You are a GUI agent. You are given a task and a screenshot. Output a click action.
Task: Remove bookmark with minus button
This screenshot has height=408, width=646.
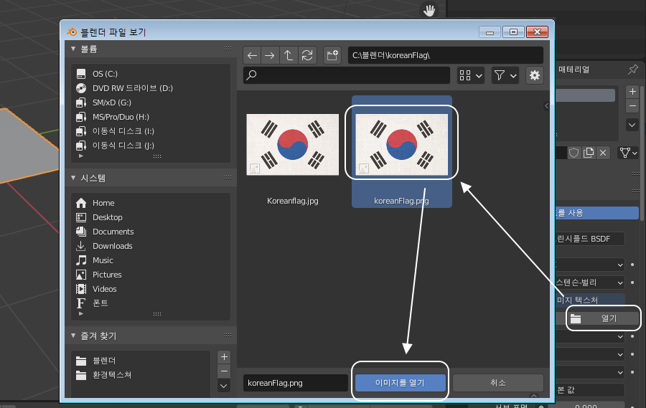pyautogui.click(x=224, y=371)
